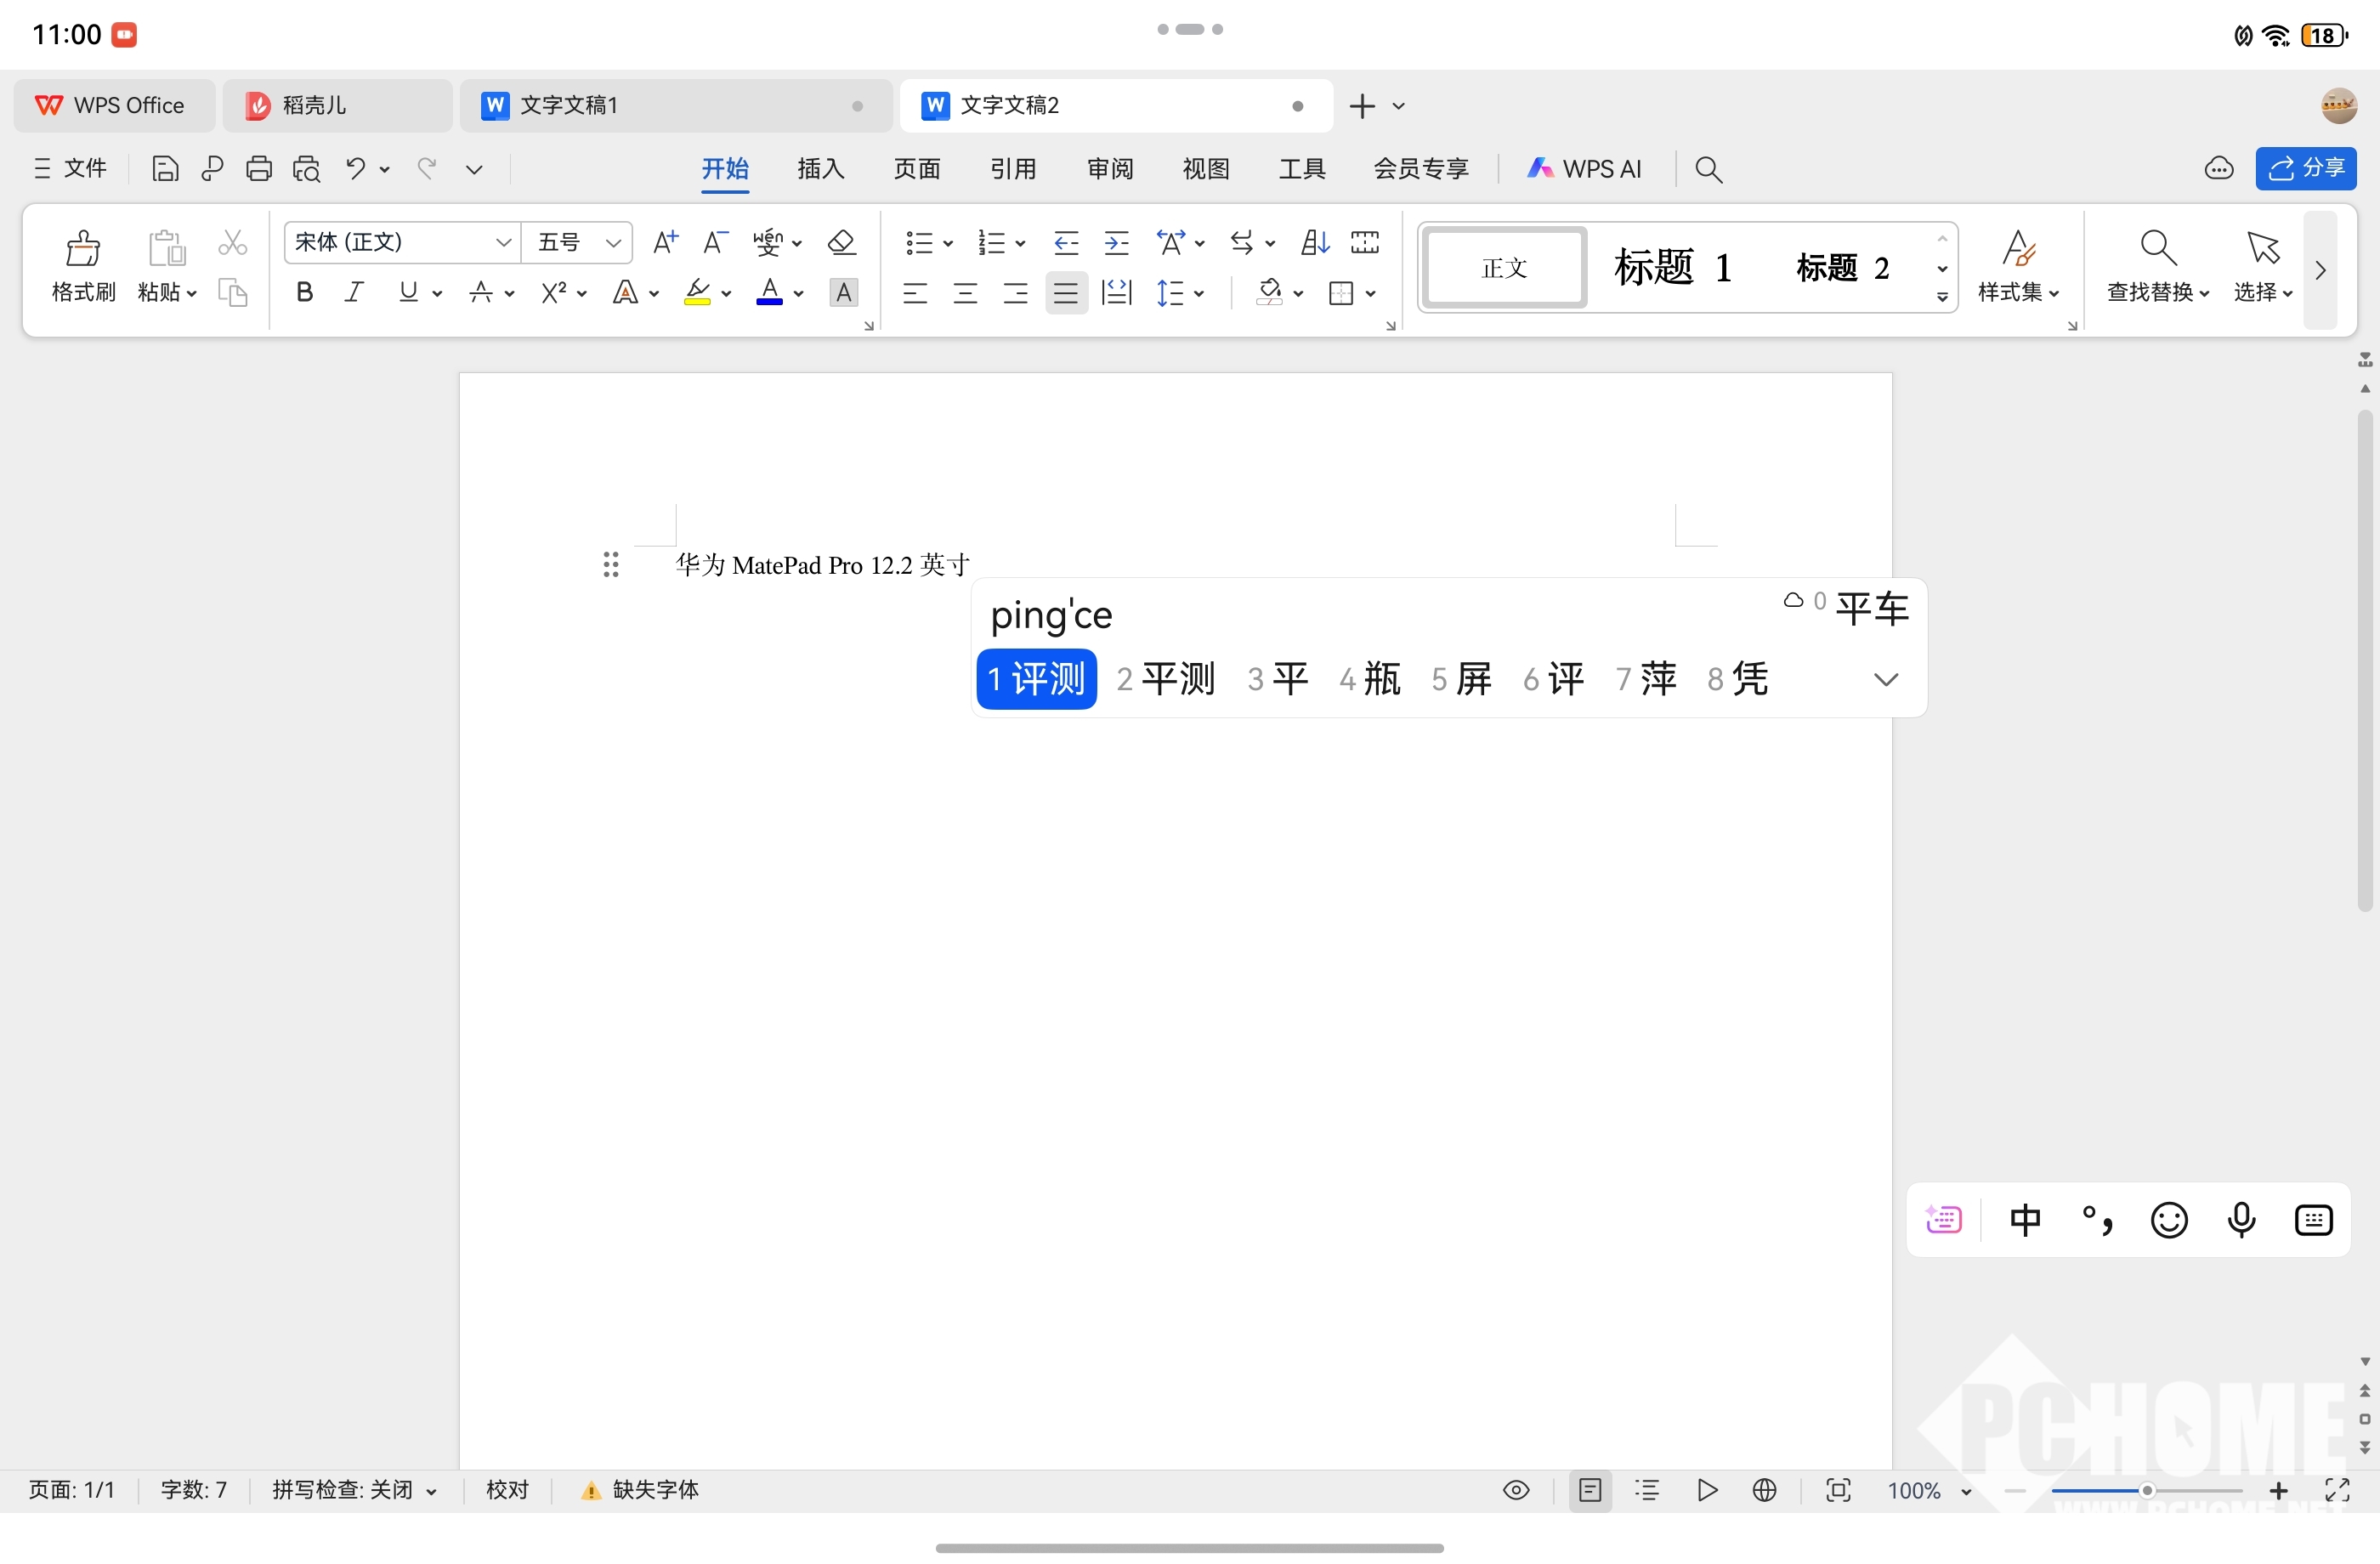
Task: Choose candidate 2 平测
Action: pos(1166,680)
